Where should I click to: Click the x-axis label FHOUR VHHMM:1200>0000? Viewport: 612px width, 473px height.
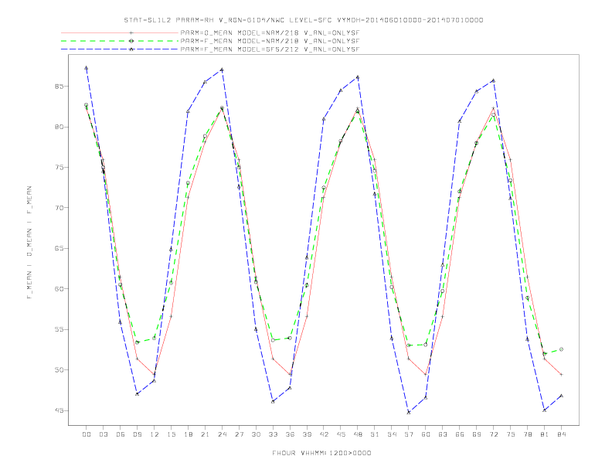pyautogui.click(x=321, y=453)
